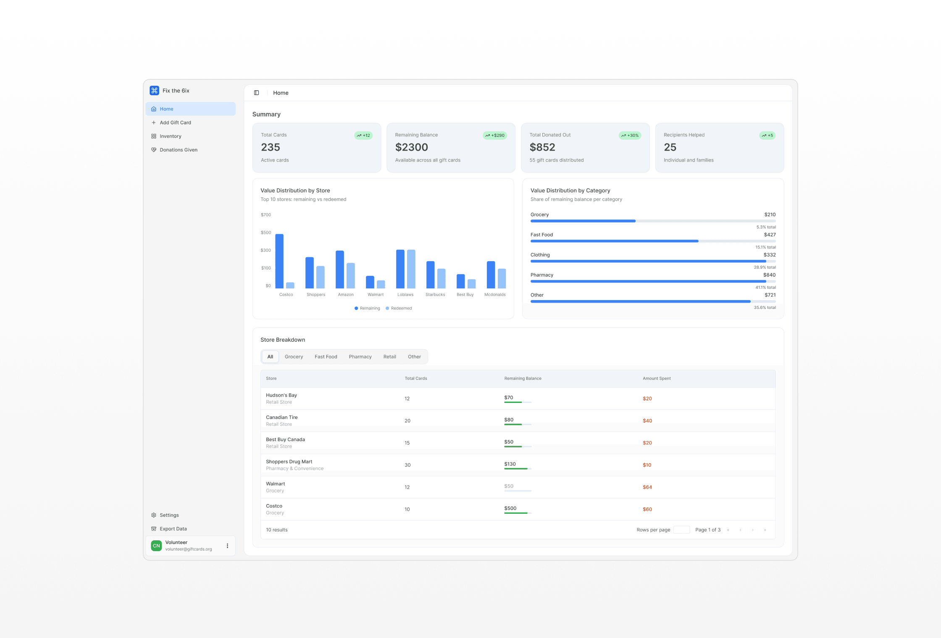This screenshot has height=638, width=941.
Task: Switch to the Other tab
Action: pos(414,357)
